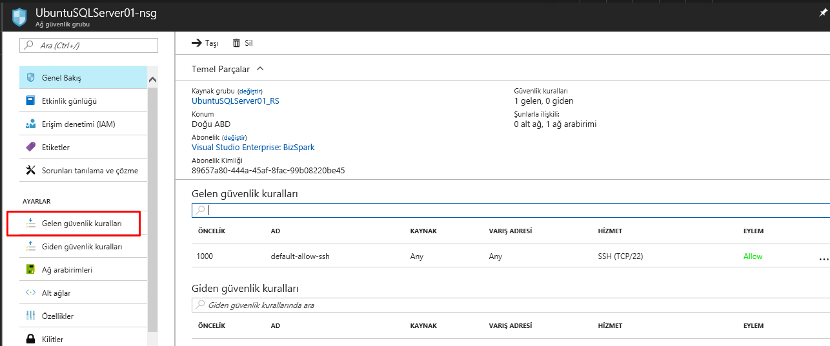The width and height of the screenshot is (830, 346).
Task: Click the Ara (Ctrl+/) search field
Action: tap(89, 46)
